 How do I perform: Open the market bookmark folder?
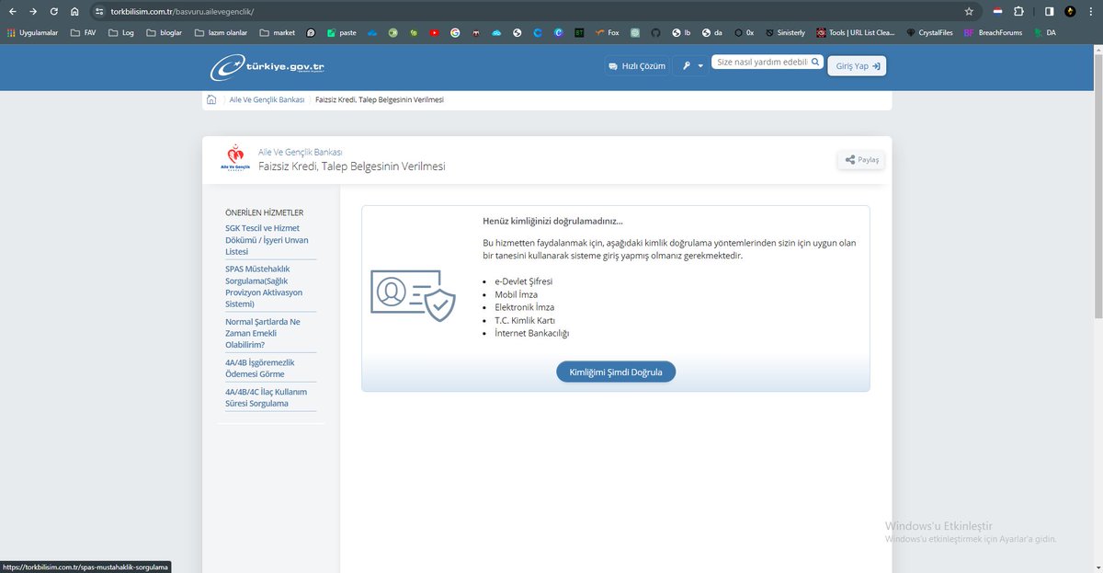point(278,32)
